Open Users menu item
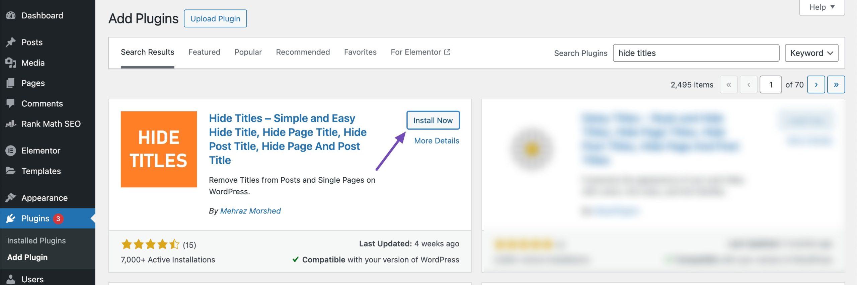Screen dimensions: 857x285 pos(48,279)
